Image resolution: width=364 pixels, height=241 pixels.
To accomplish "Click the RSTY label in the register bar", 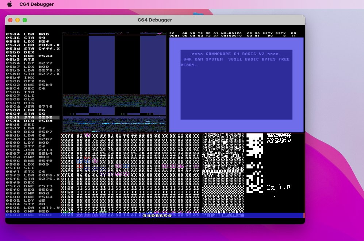I will click(x=268, y=34).
